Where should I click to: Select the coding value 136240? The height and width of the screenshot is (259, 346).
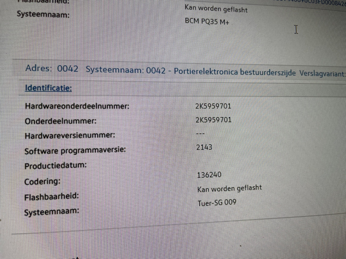[209, 175]
